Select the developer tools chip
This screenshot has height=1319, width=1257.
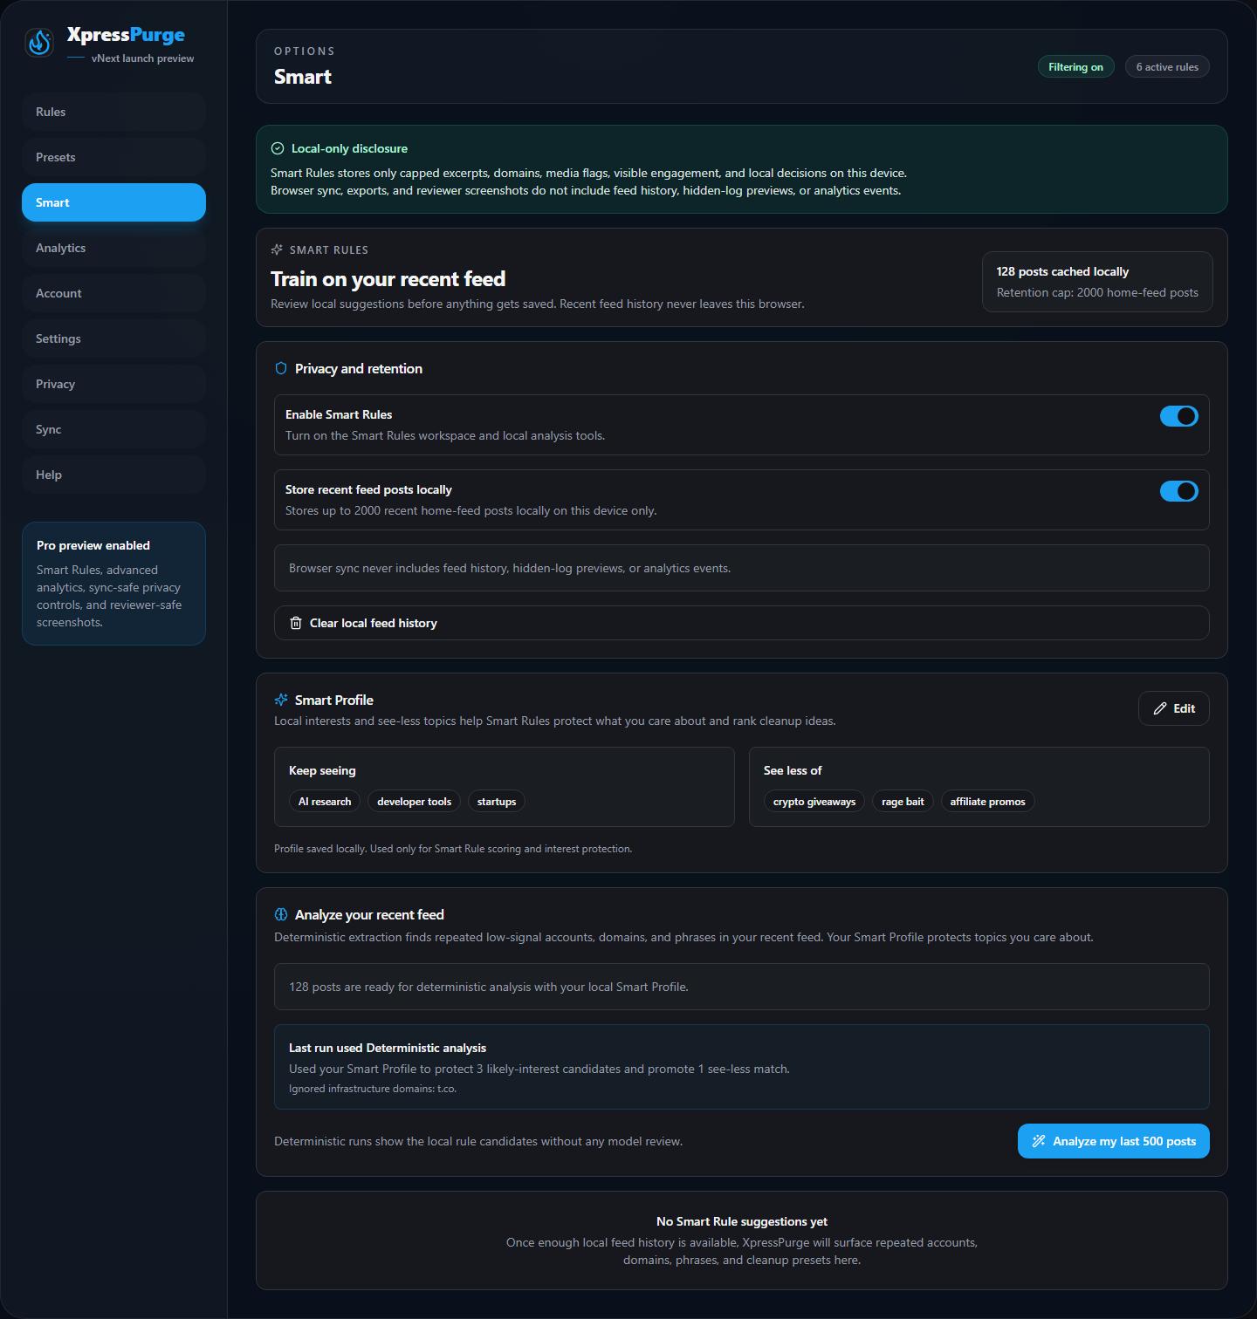tap(415, 802)
